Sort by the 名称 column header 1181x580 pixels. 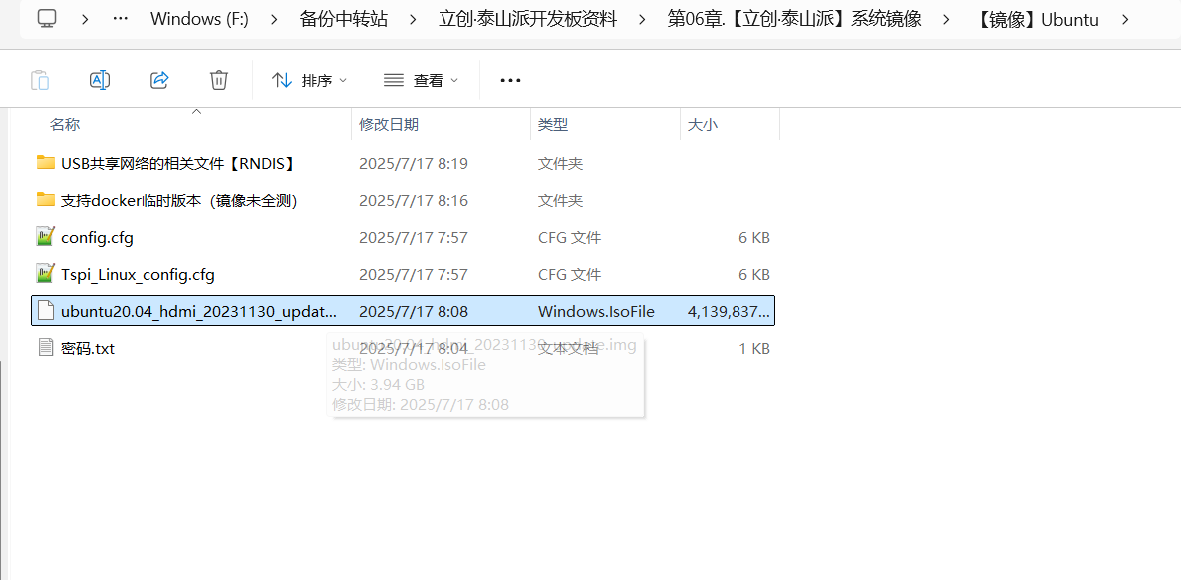point(65,125)
